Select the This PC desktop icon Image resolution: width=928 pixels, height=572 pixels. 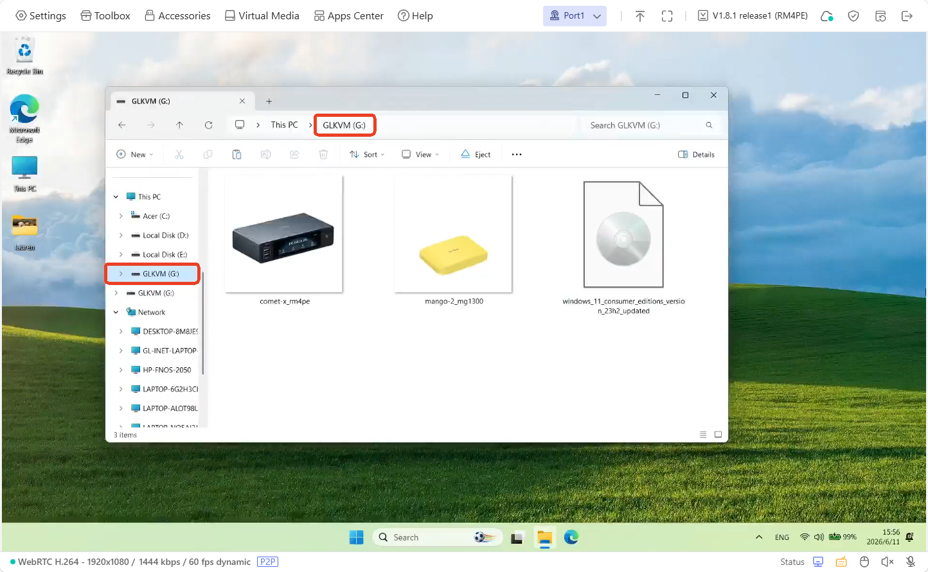(24, 174)
